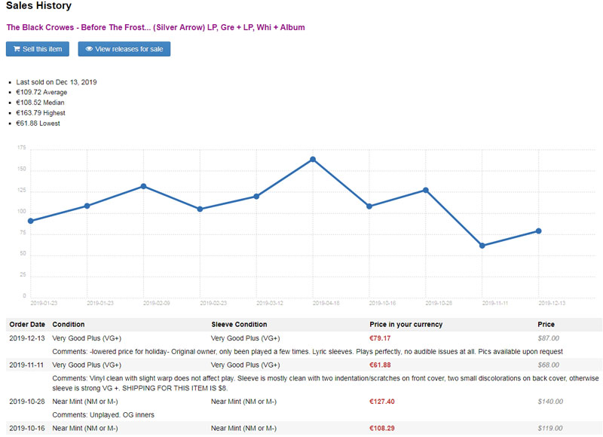Screen dimensions: 603x437
Task: Click the 'lowered price for holiday' comment
Action: click(308, 352)
